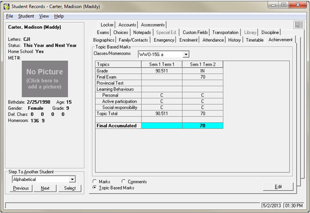Select the Marks radio button

click(x=95, y=182)
